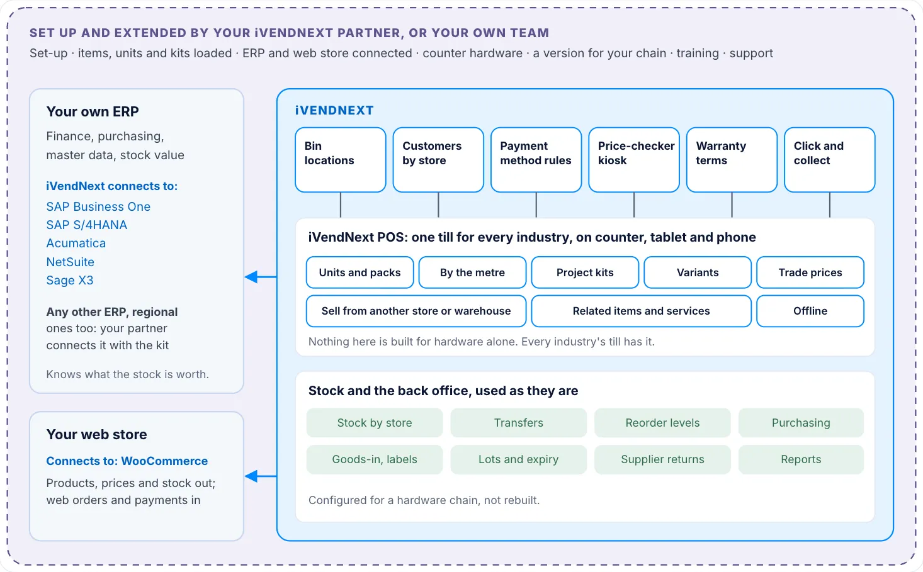
Task: Open the Transfers tile
Action: (x=519, y=423)
